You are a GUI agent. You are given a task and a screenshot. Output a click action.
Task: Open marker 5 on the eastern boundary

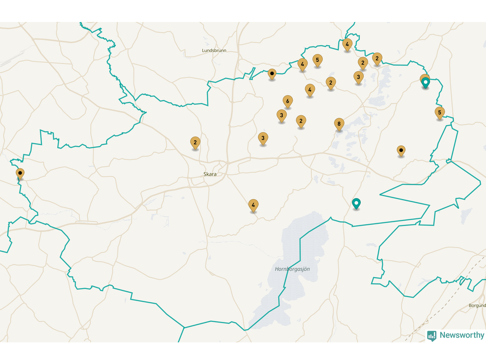point(440,113)
